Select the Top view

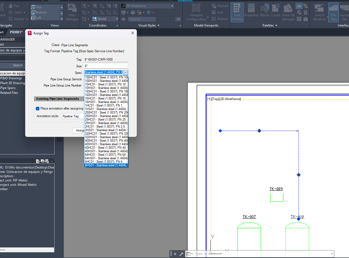[39, 7]
